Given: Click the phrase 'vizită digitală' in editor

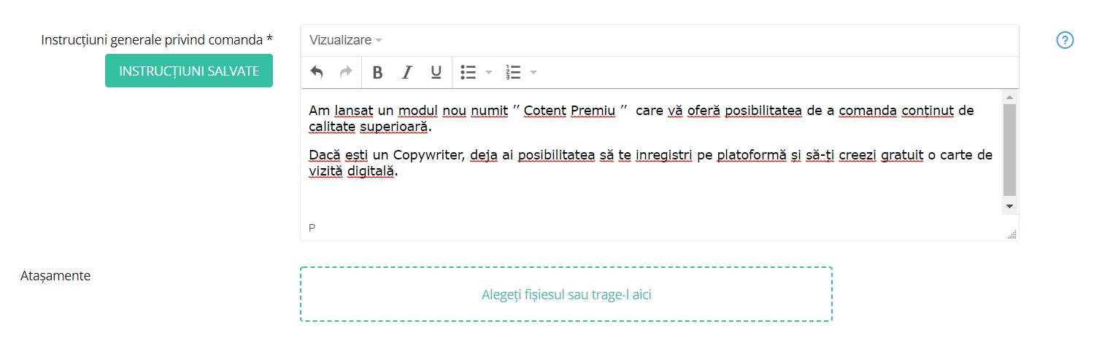Looking at the screenshot, I should click(x=352, y=171).
